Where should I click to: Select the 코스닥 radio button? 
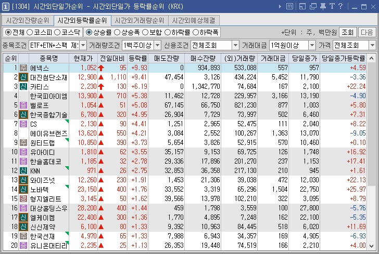[x=57, y=32]
